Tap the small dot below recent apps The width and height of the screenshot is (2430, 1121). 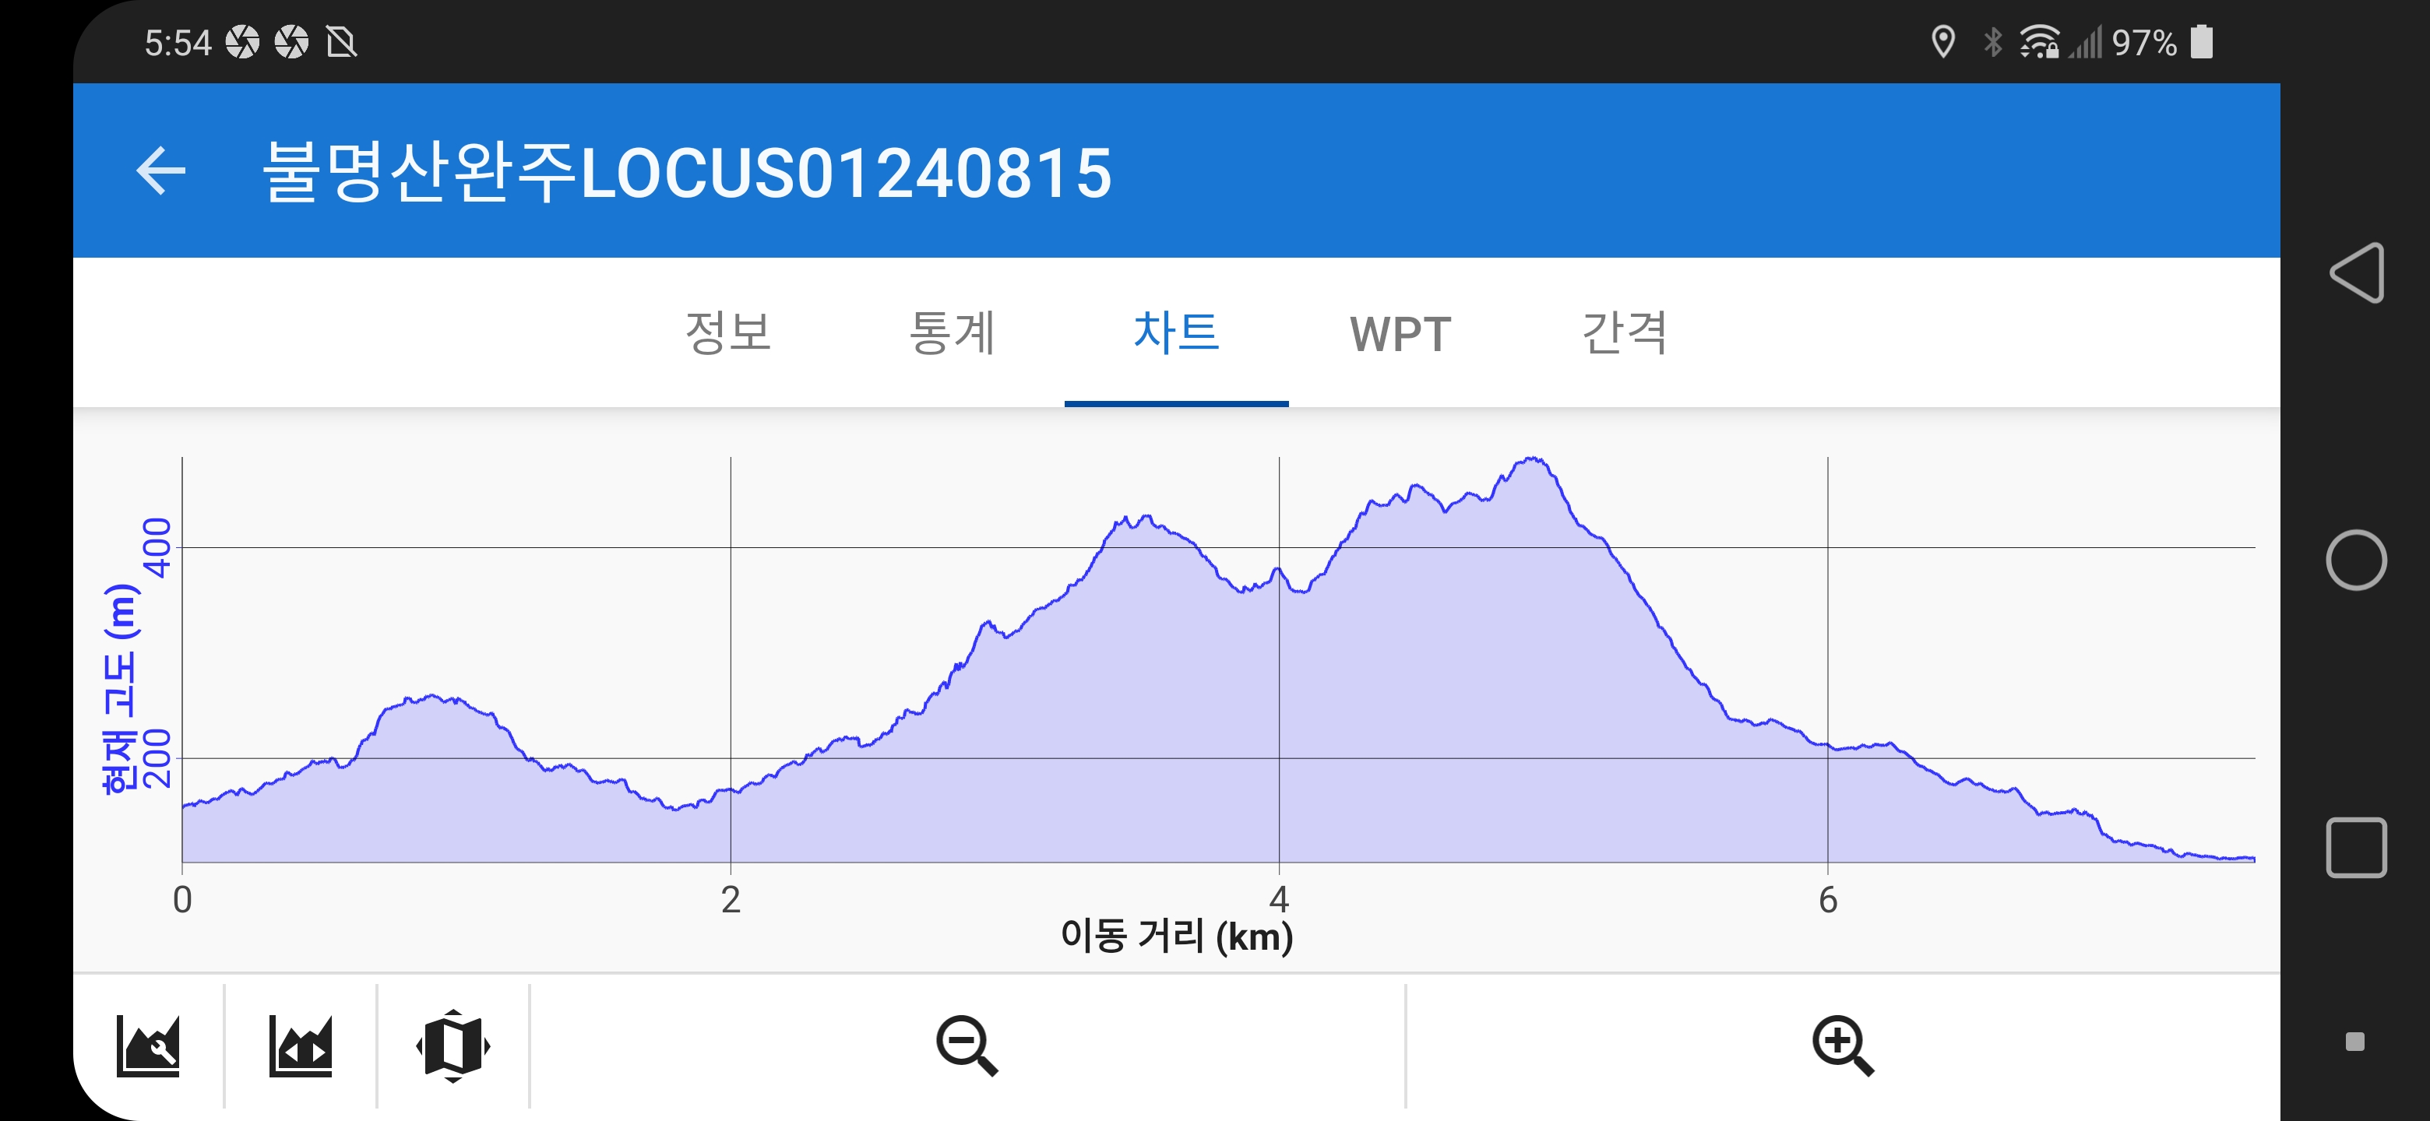[x=2354, y=1042]
